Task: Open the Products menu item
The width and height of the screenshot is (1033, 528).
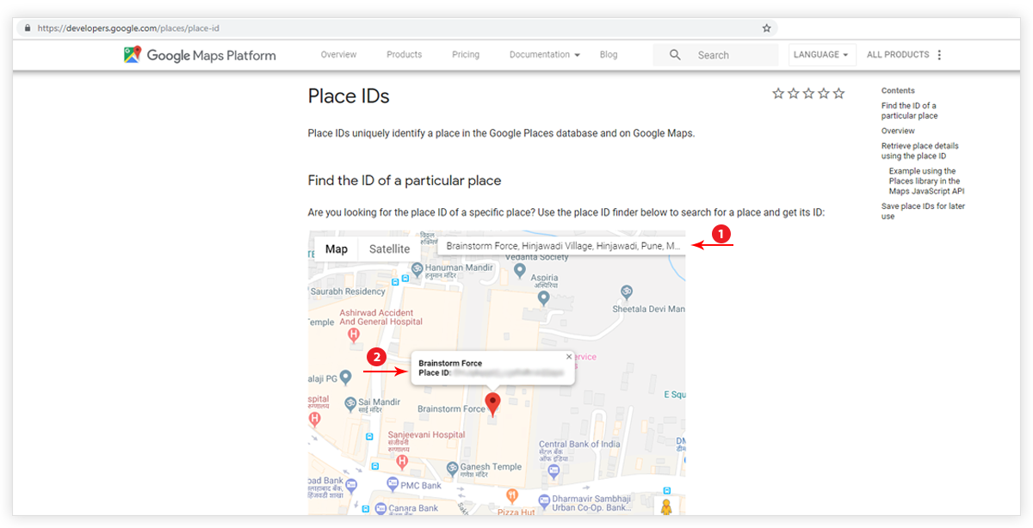Action: (x=404, y=55)
